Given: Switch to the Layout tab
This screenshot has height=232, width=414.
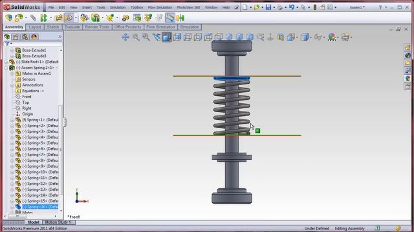Looking at the screenshot, I should click(x=34, y=27).
